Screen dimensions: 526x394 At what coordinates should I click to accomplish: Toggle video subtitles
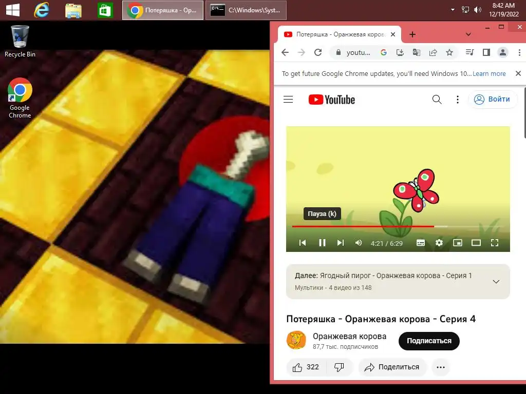pos(420,243)
